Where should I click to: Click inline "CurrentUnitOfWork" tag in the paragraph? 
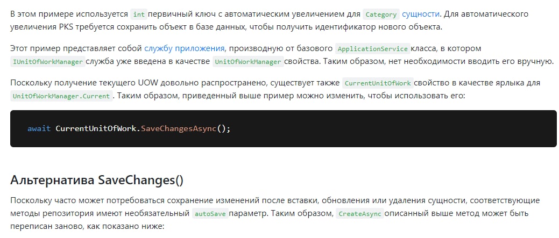[x=378, y=83]
